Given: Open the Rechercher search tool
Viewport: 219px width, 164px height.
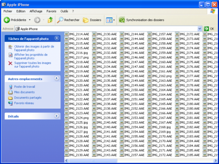Looking at the screenshot, I should pyautogui.click(x=68, y=20).
